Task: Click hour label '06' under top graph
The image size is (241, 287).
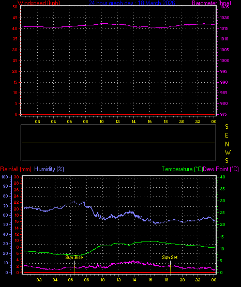Action: coord(69,122)
